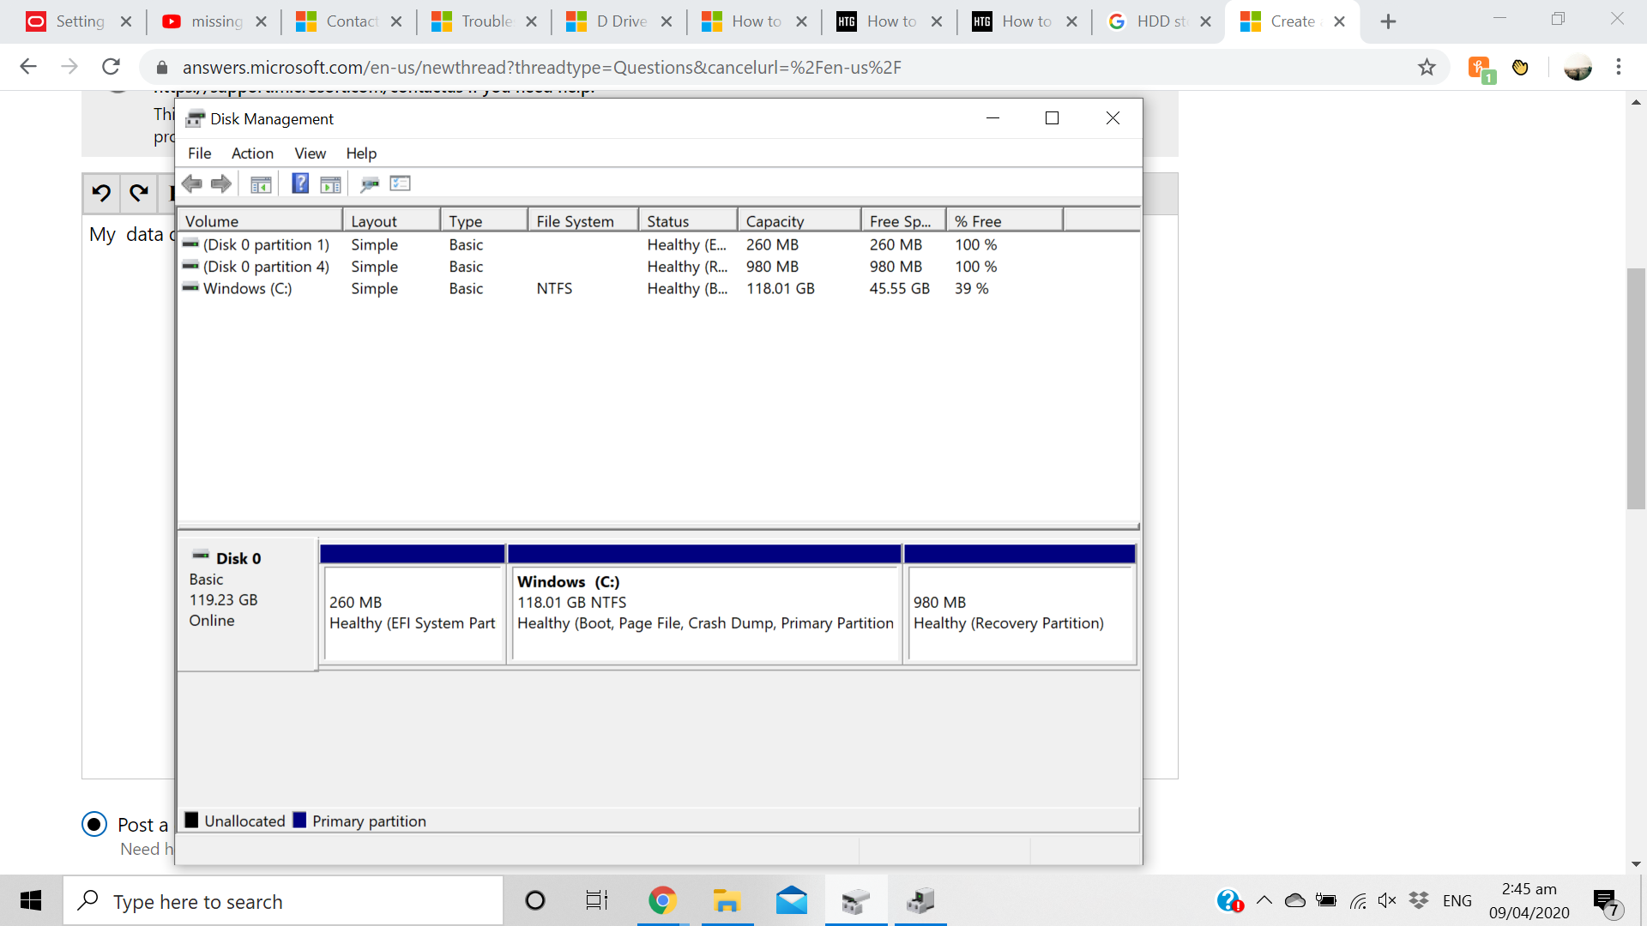Click Show/Hide Console Tree toolbar icon

[x=261, y=183]
